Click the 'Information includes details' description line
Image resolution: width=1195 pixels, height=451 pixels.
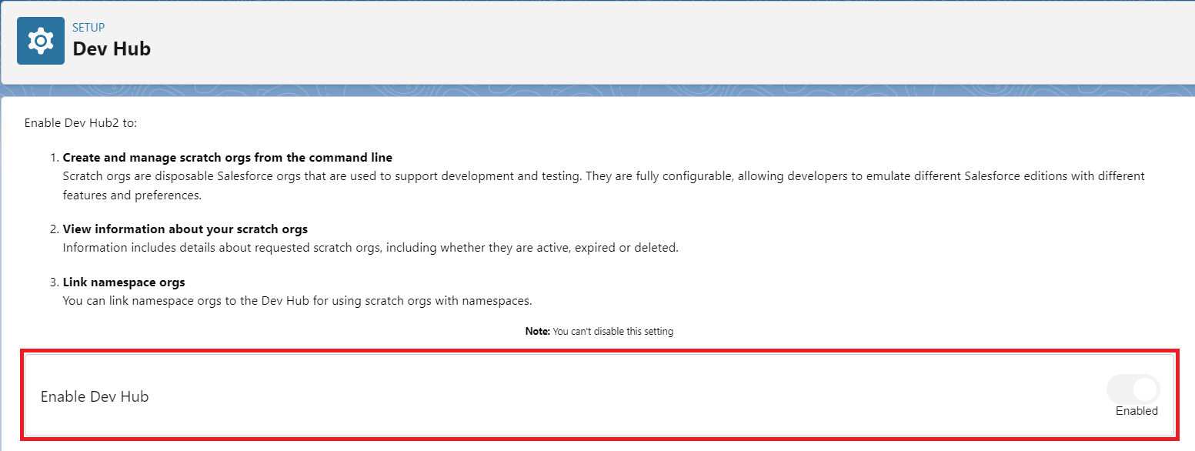point(371,249)
